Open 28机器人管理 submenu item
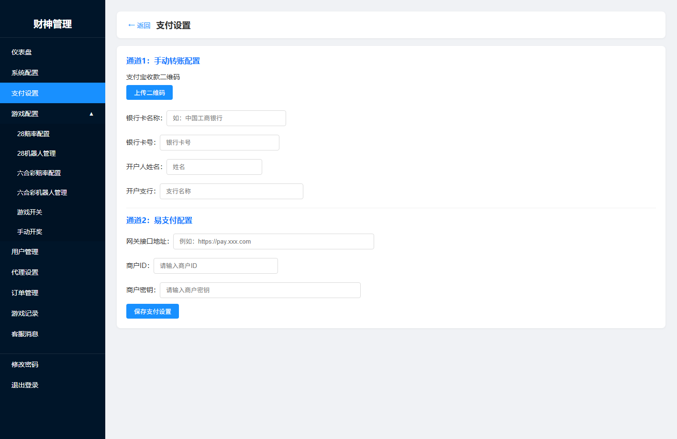This screenshot has height=439, width=677. 53,153
